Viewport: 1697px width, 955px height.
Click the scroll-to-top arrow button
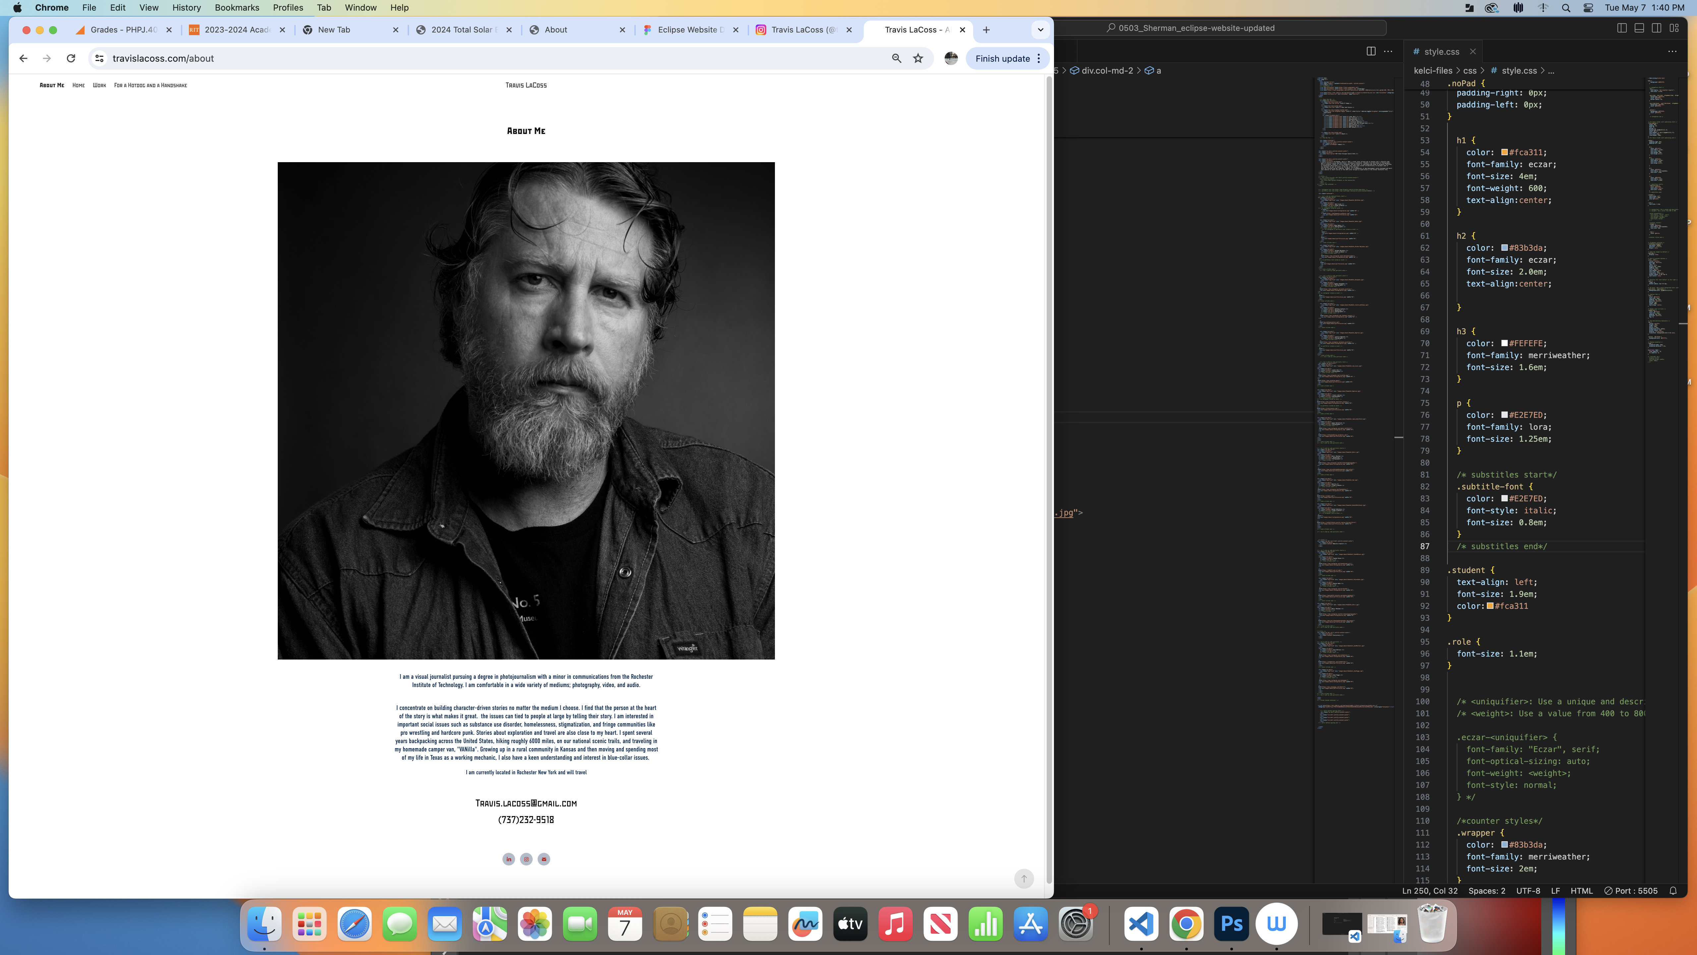[1024, 878]
